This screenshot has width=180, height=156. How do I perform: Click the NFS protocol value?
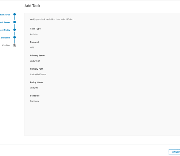(32, 47)
